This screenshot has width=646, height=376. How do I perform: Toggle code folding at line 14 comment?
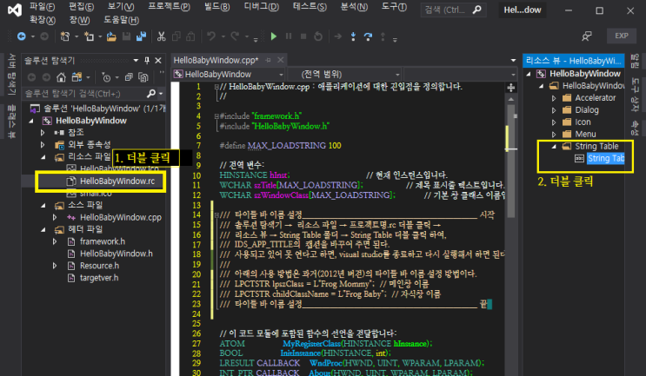(216, 214)
